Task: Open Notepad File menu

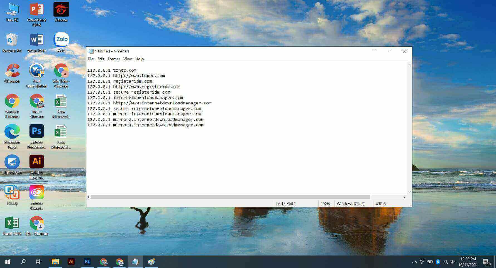Action: coord(91,59)
